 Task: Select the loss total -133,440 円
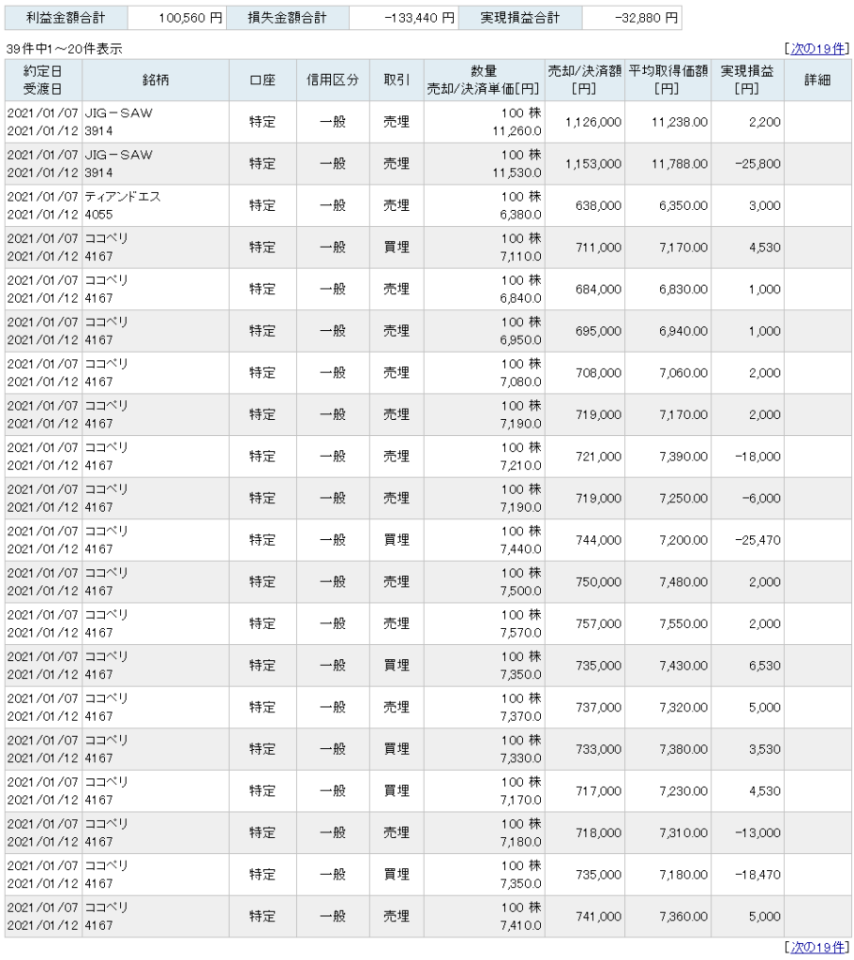[x=419, y=18]
